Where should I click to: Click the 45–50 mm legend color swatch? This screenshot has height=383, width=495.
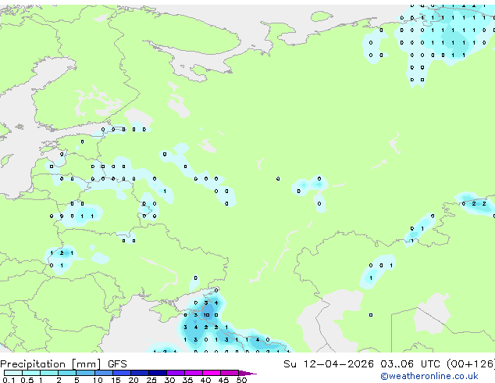pyautogui.click(x=230, y=373)
